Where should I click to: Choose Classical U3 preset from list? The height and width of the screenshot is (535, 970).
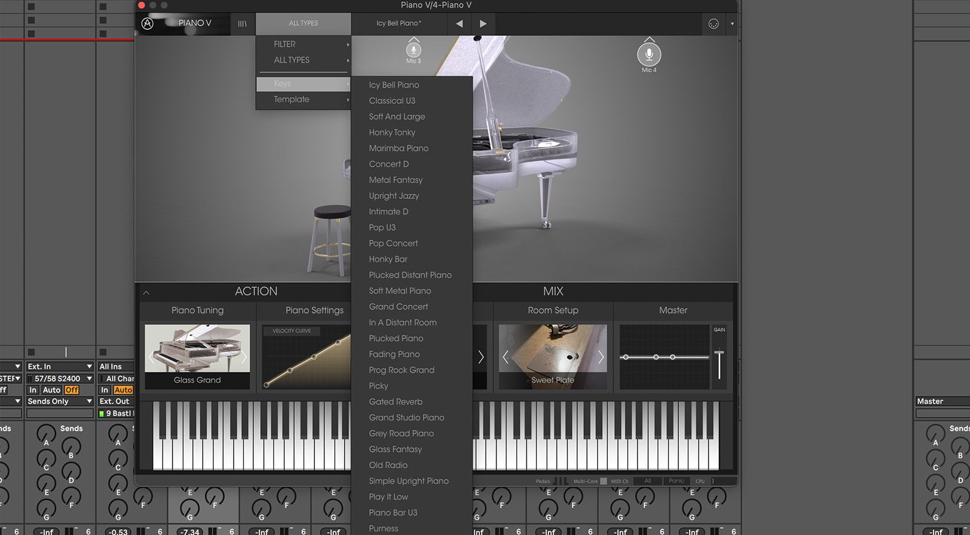(411, 101)
